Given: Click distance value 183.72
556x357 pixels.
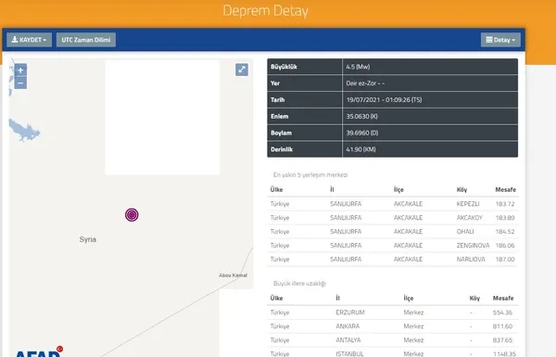Looking at the screenshot, I should coord(505,204).
